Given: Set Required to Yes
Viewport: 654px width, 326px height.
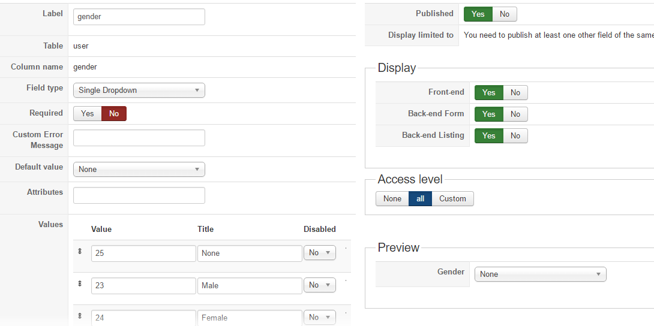Looking at the screenshot, I should (x=88, y=114).
